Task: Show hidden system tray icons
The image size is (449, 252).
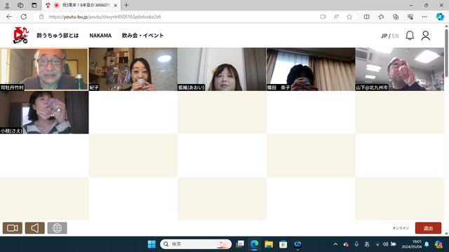Action: pos(335,244)
